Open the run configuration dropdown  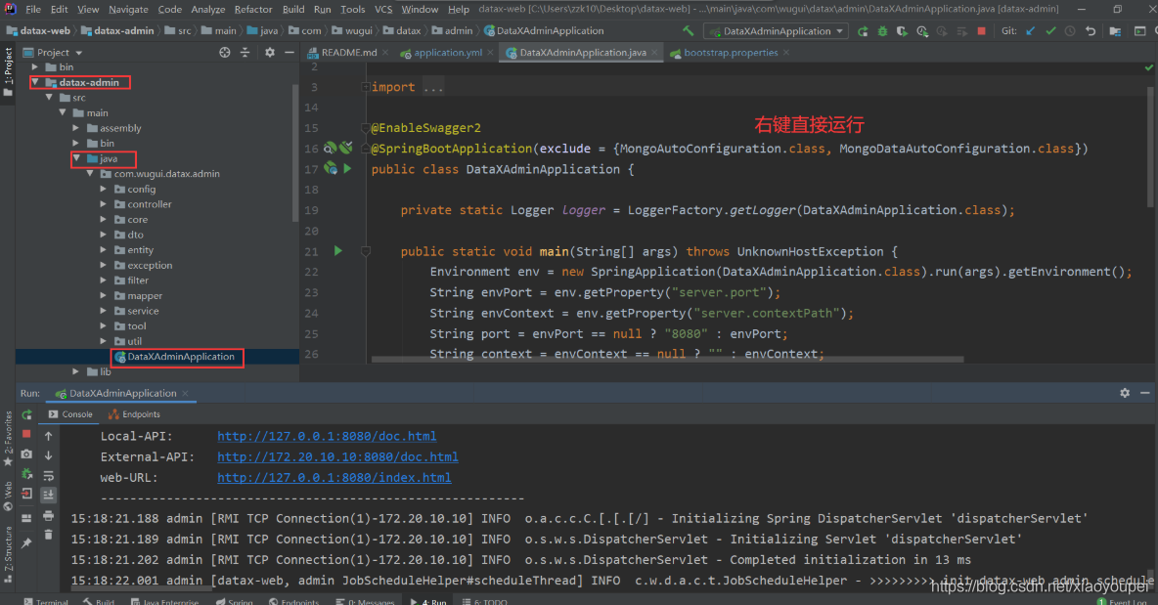point(777,31)
